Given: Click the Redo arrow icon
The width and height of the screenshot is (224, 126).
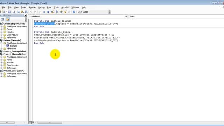Looking at the screenshot, I should coord(35,12).
